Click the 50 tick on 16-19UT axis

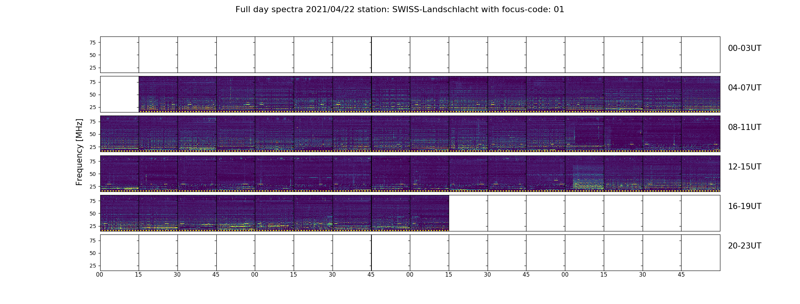pos(93,214)
